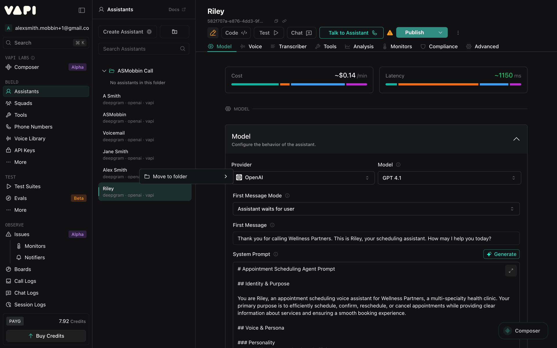
Task: Expand Move to folder submenu
Action: tap(186, 176)
